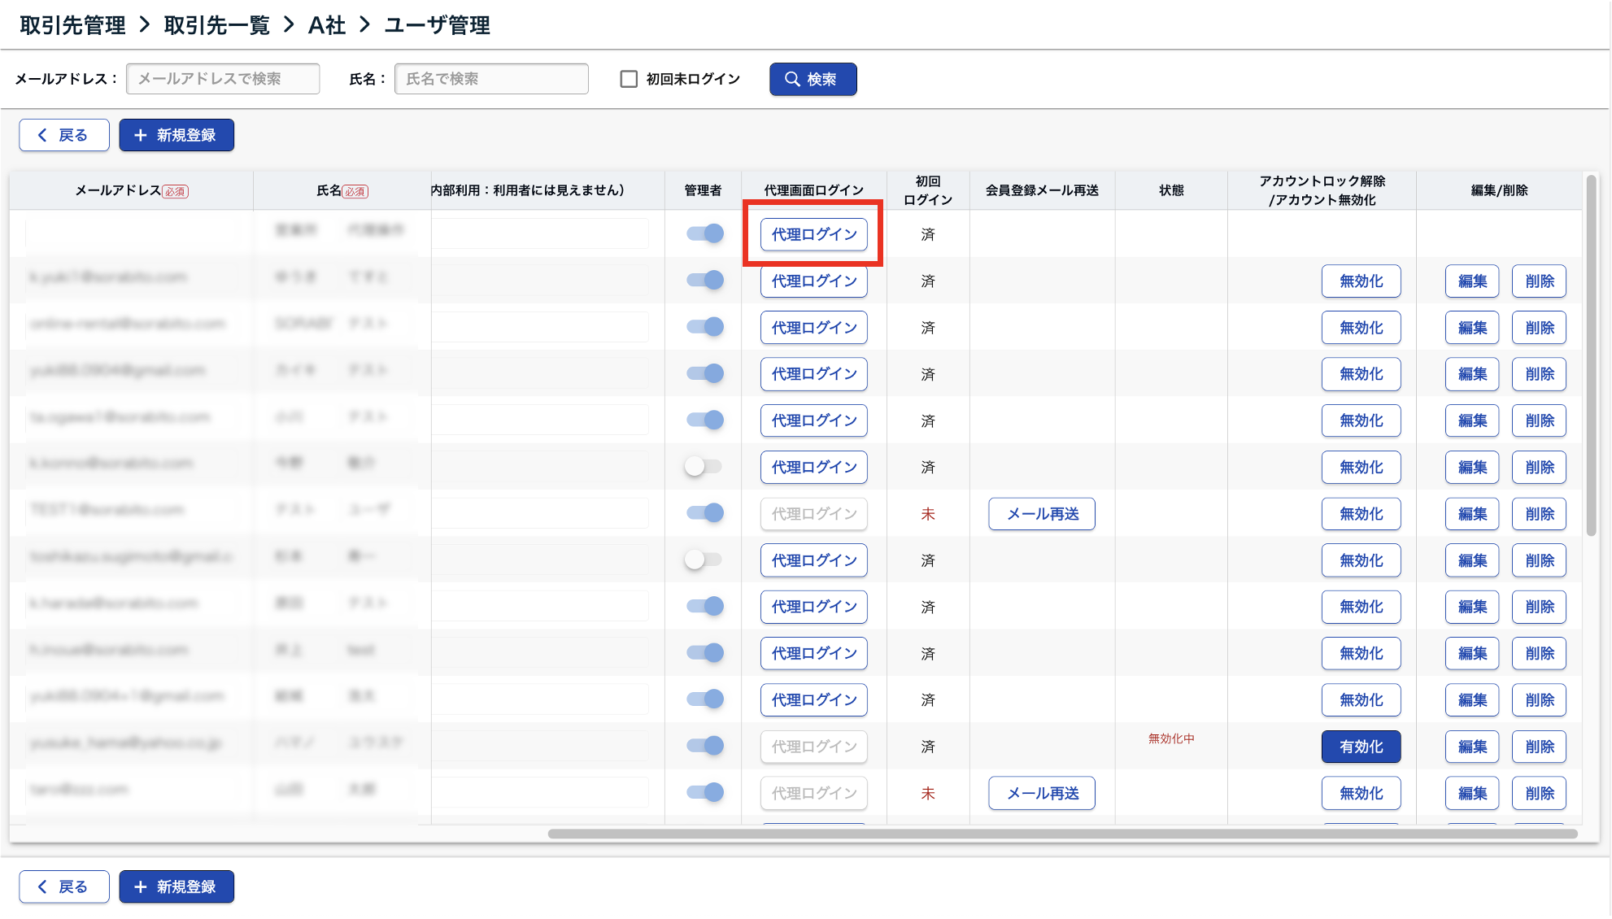Click the top plus new registration button

coord(176,135)
